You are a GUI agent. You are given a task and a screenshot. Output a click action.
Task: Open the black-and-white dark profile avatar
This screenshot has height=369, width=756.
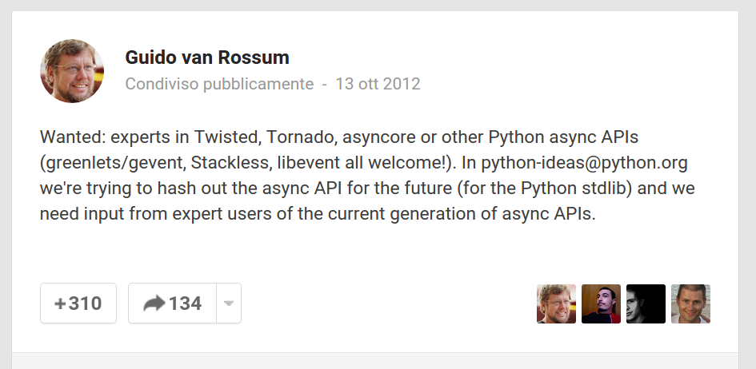(x=646, y=304)
